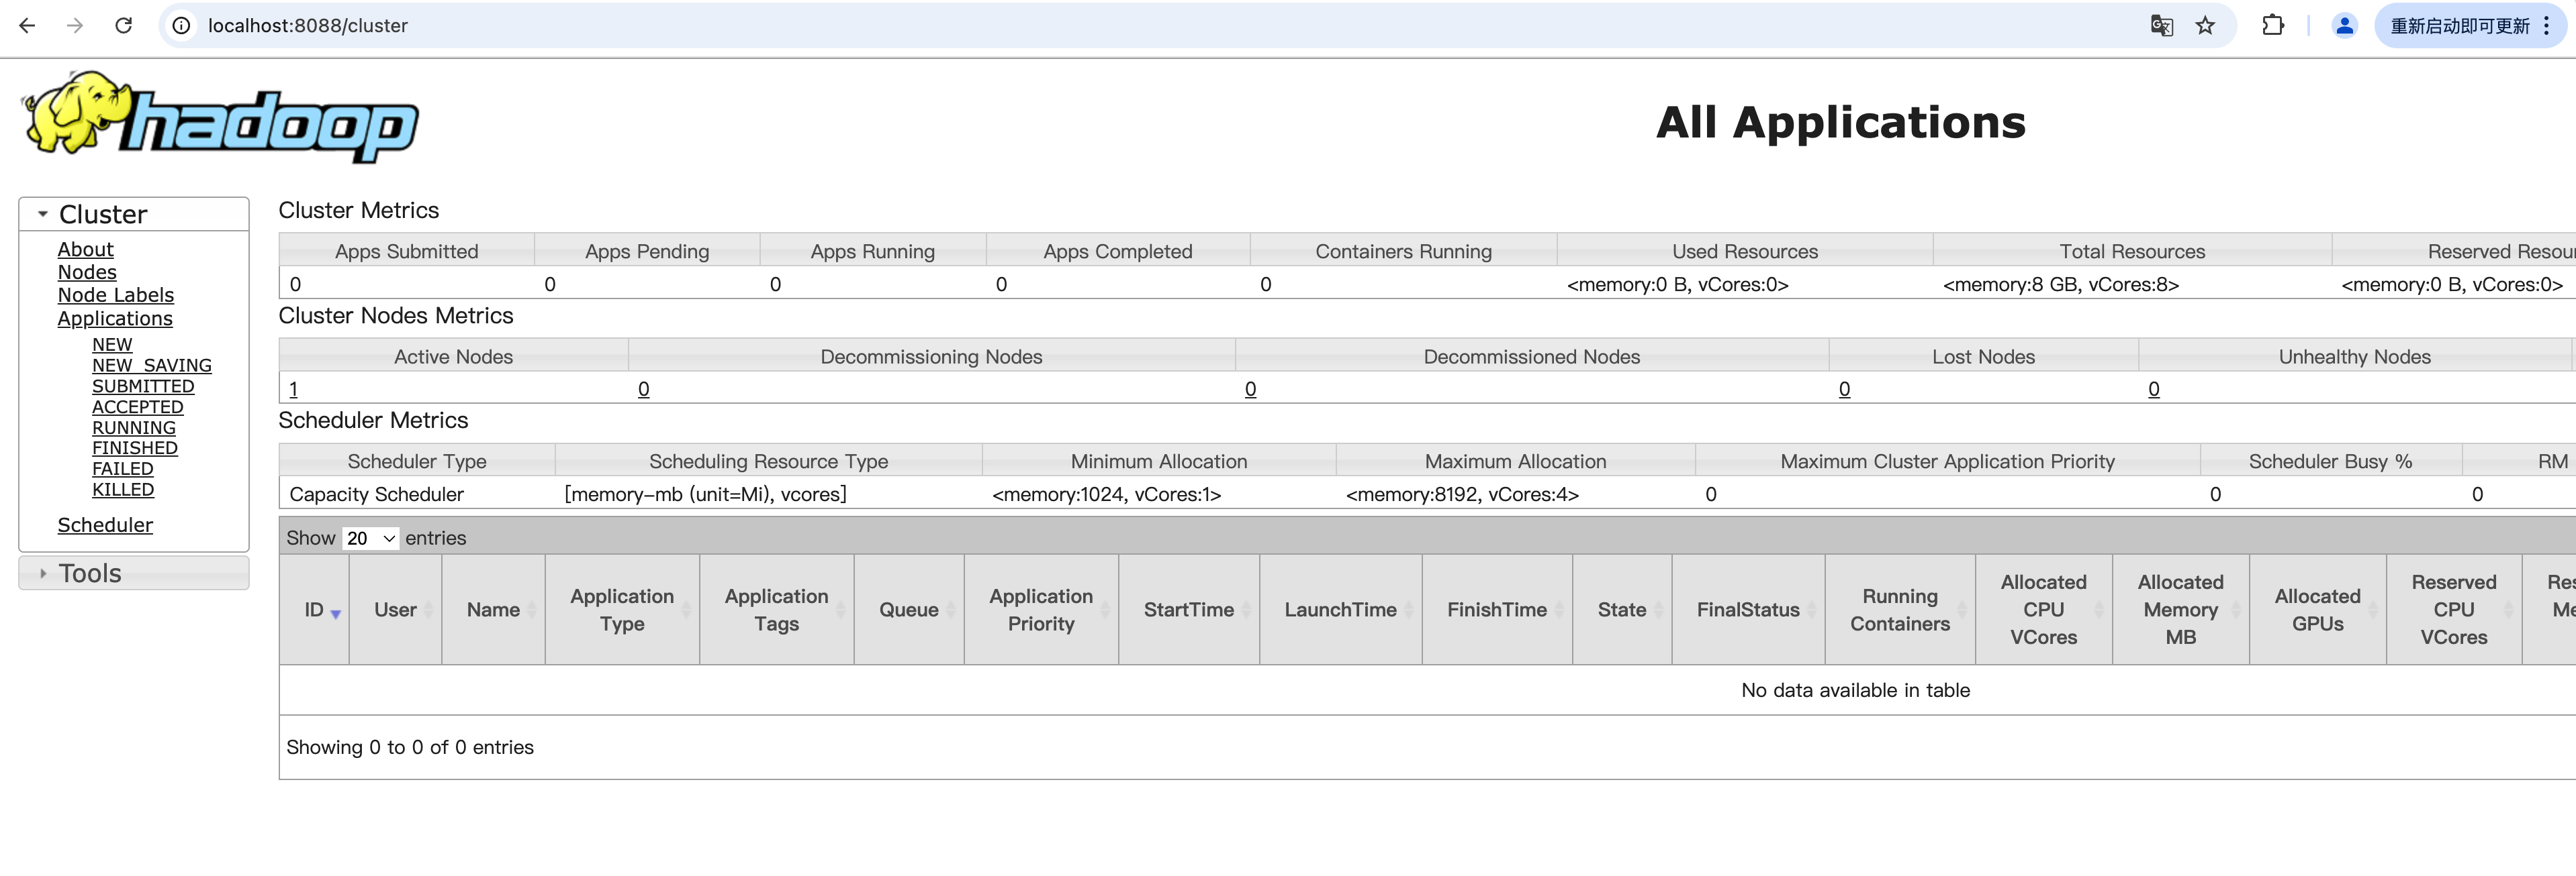
Task: Open the About page
Action: tap(84, 250)
